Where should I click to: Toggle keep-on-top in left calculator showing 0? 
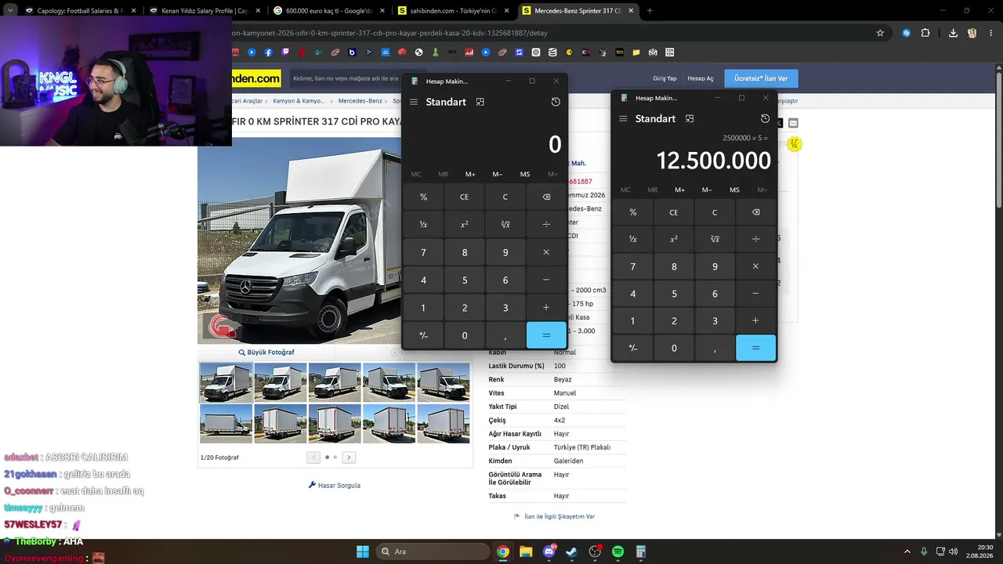480,102
